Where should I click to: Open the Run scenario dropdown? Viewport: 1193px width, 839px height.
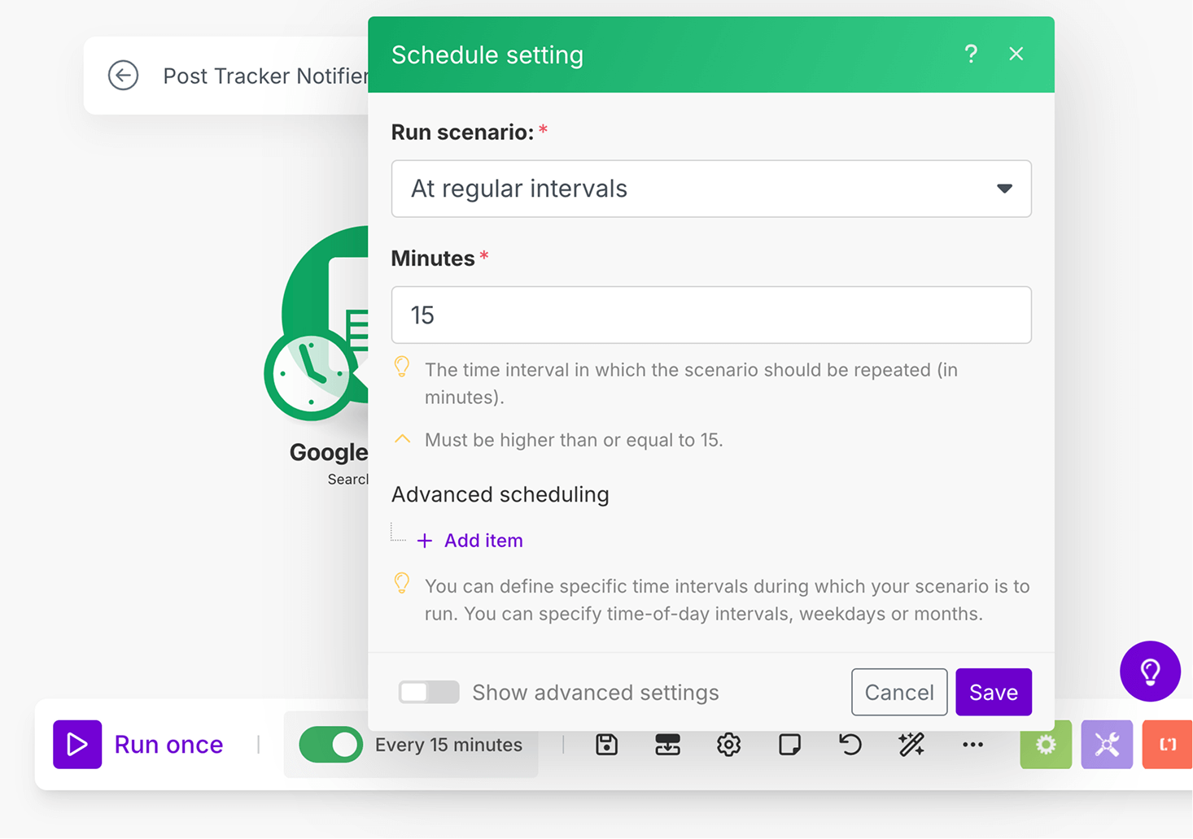tap(711, 189)
